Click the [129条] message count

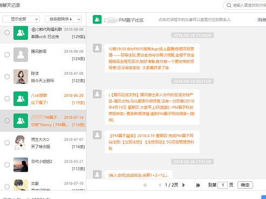click(x=78, y=37)
